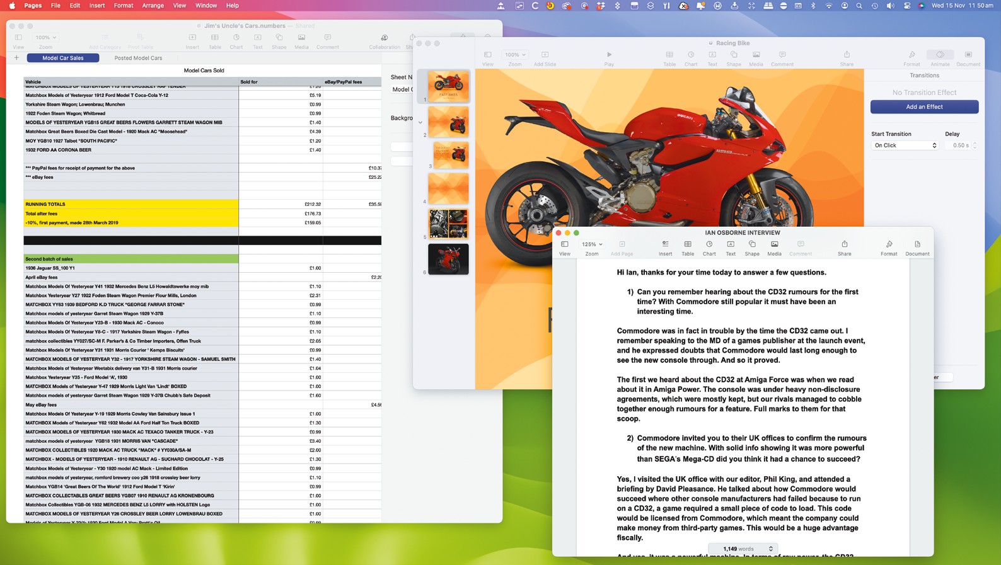Click Chart icon in the Keynote Racing Bike toolbar

coord(691,58)
